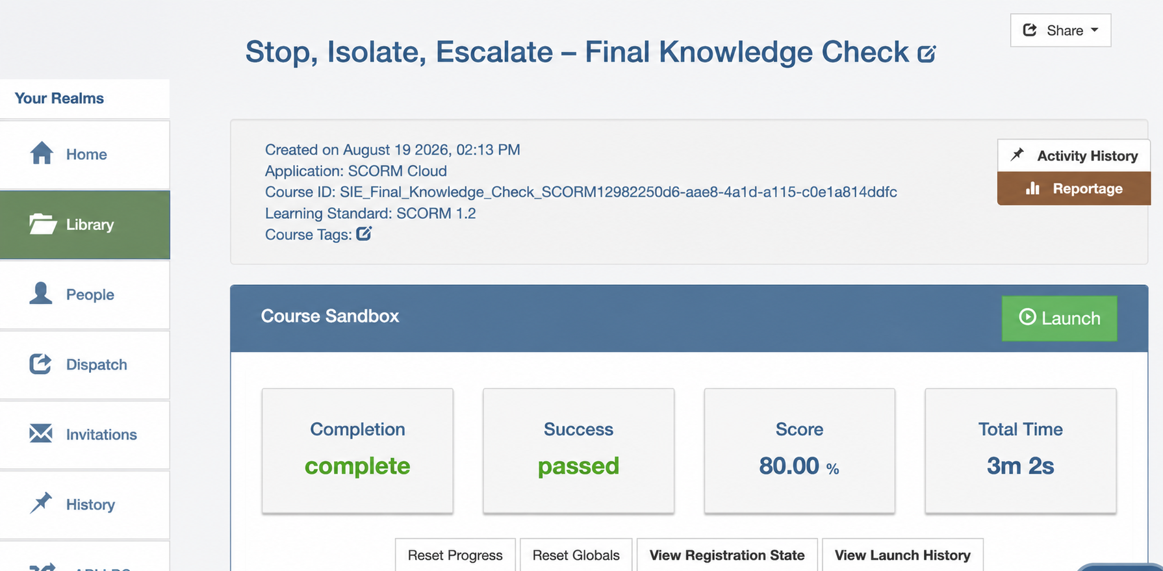Select the Your Realms heading
This screenshot has height=571, width=1163.
point(59,98)
